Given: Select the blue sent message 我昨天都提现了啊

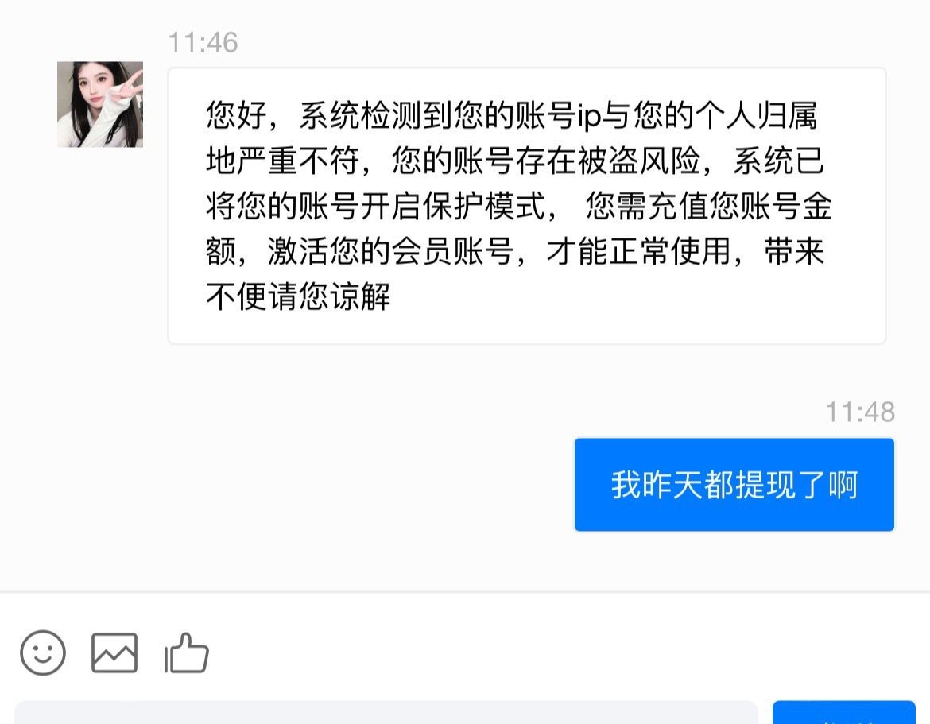Looking at the screenshot, I should [x=734, y=485].
